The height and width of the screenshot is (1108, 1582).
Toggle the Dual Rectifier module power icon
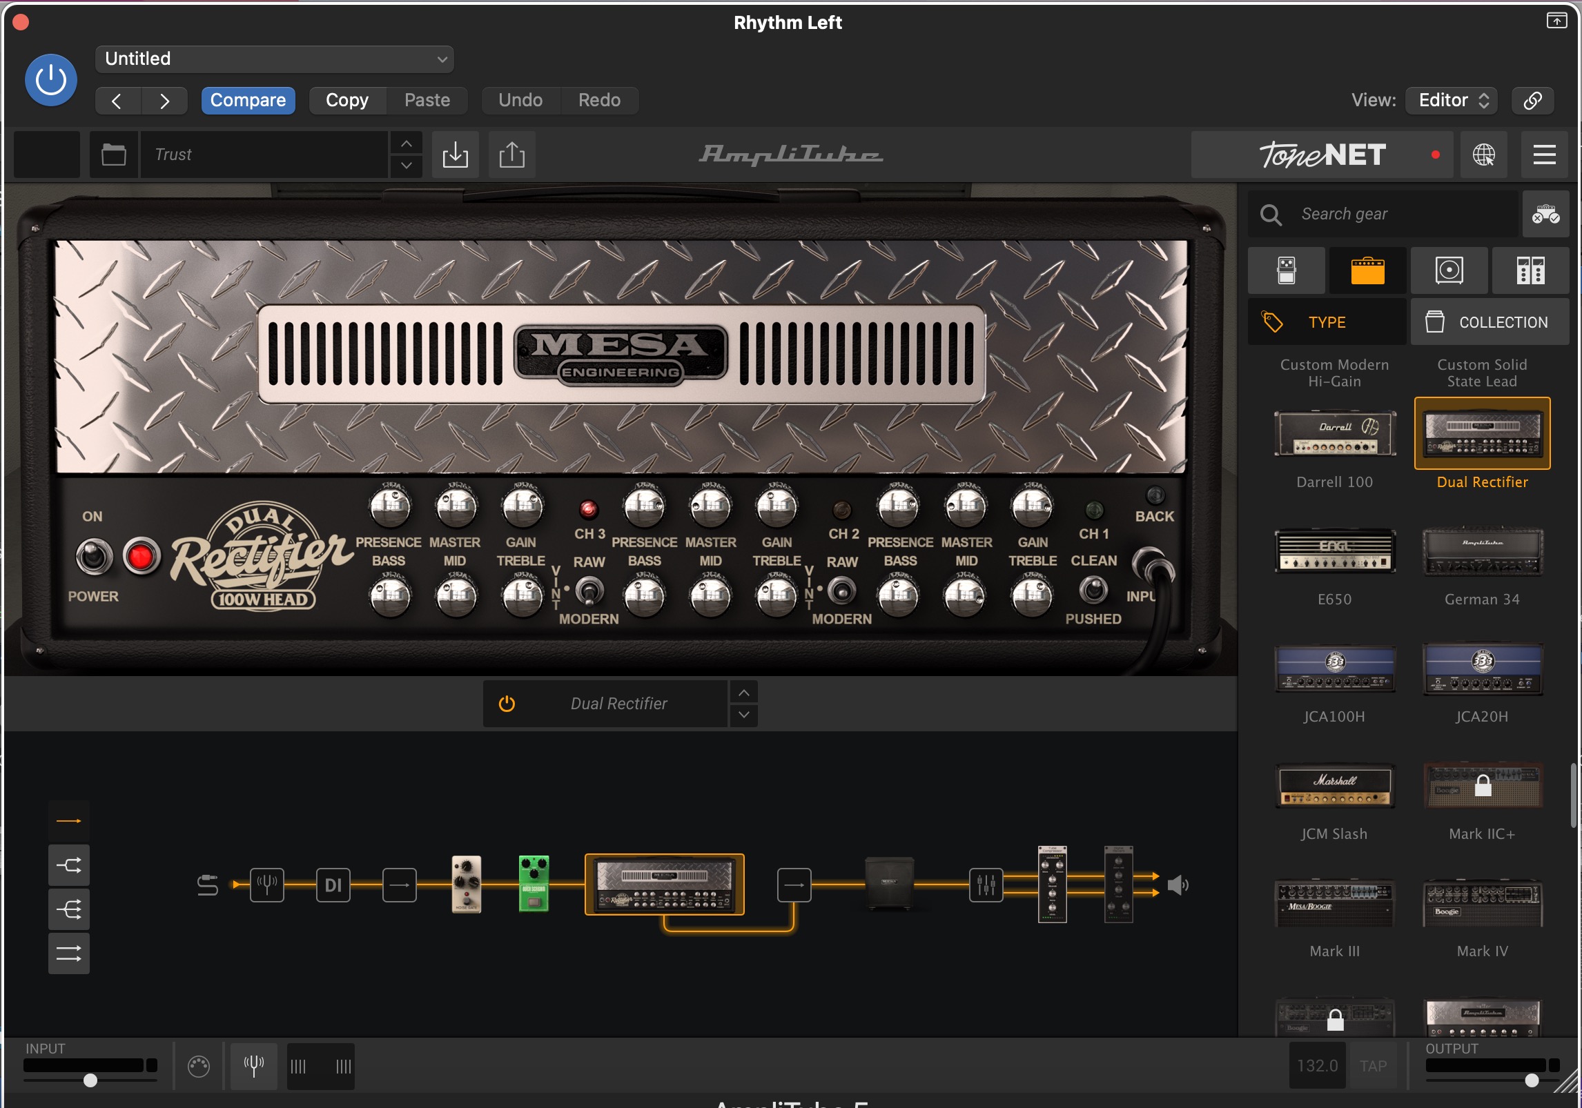(507, 704)
